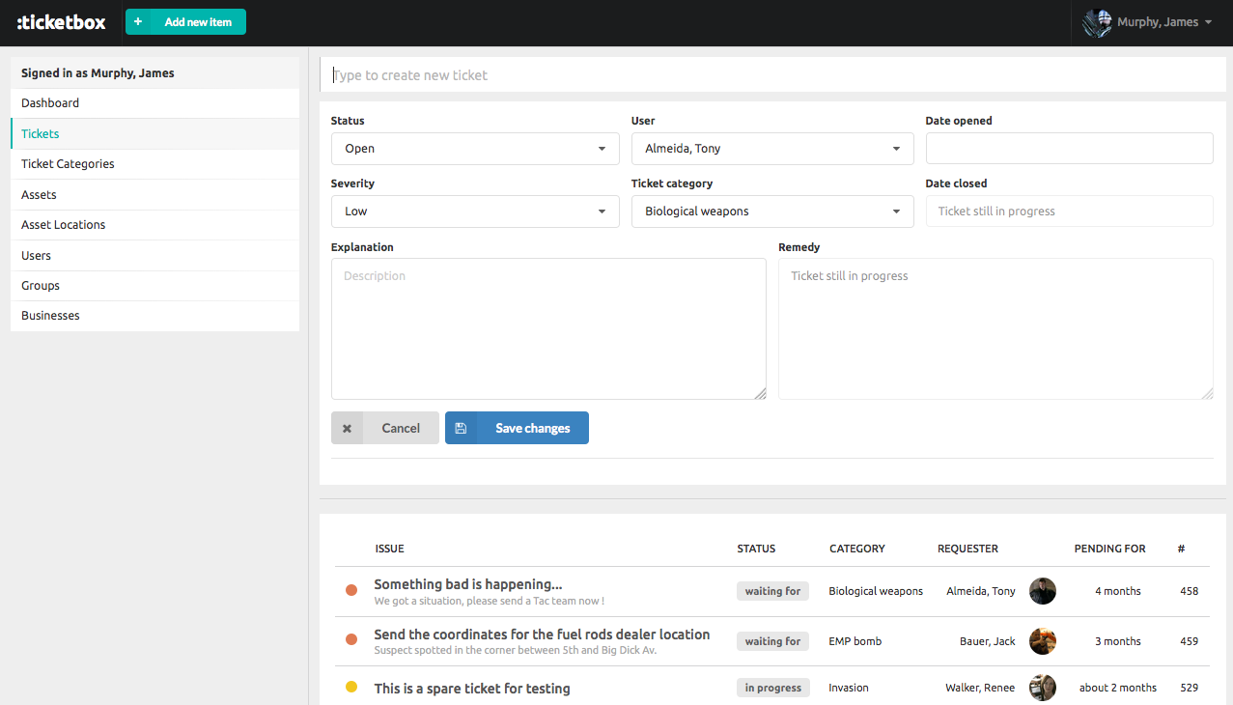Open Groups in the sidebar
Image resolution: width=1233 pixels, height=705 pixels.
[154, 286]
